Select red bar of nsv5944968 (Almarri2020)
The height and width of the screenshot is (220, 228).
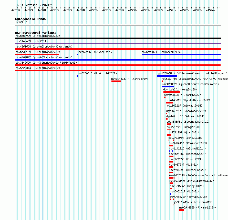tap(182, 210)
